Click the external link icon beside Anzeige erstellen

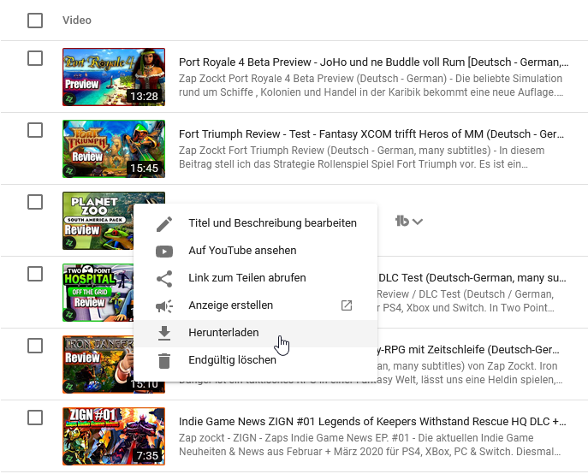[x=347, y=305]
